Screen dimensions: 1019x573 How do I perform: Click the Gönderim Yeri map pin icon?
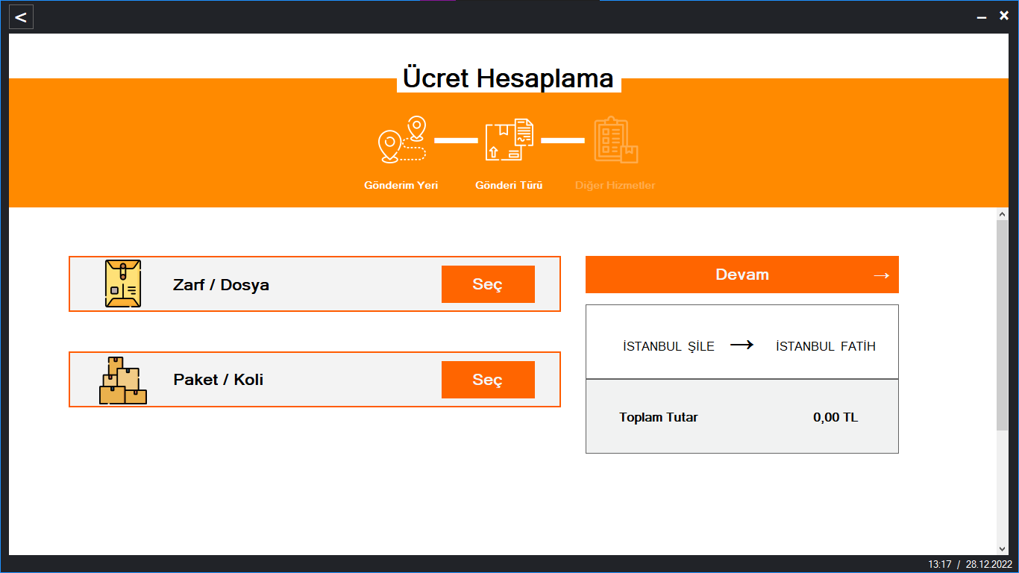[x=402, y=140]
